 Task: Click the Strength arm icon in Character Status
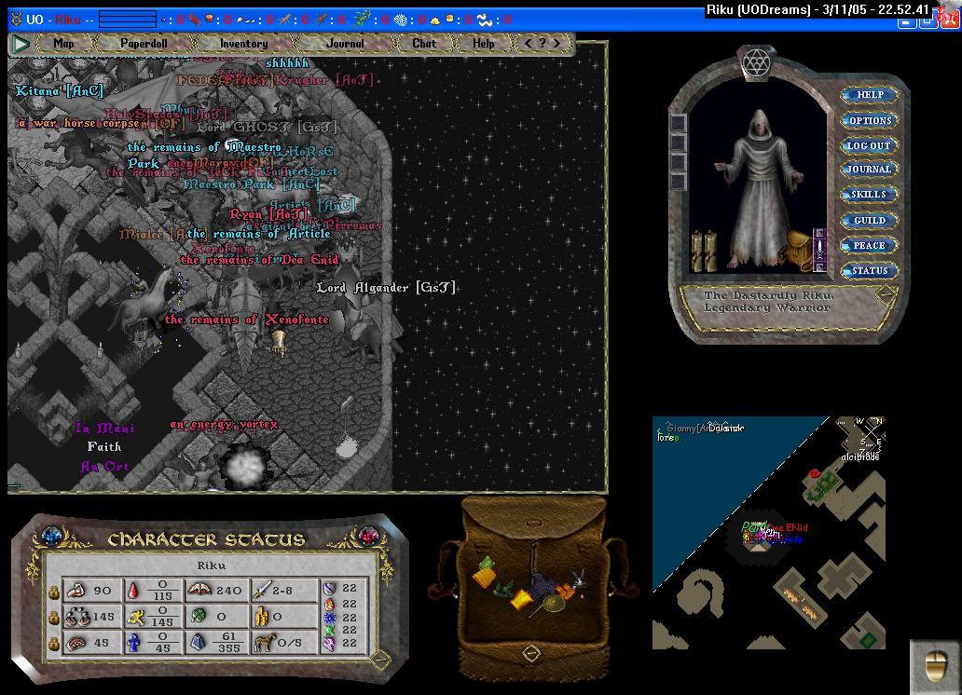pos(76,590)
